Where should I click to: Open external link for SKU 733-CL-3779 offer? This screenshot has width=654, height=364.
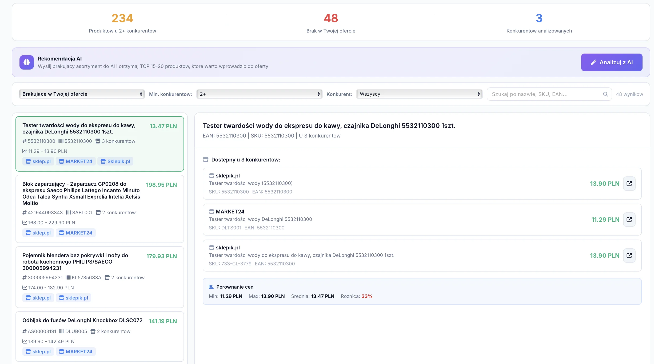click(x=629, y=256)
